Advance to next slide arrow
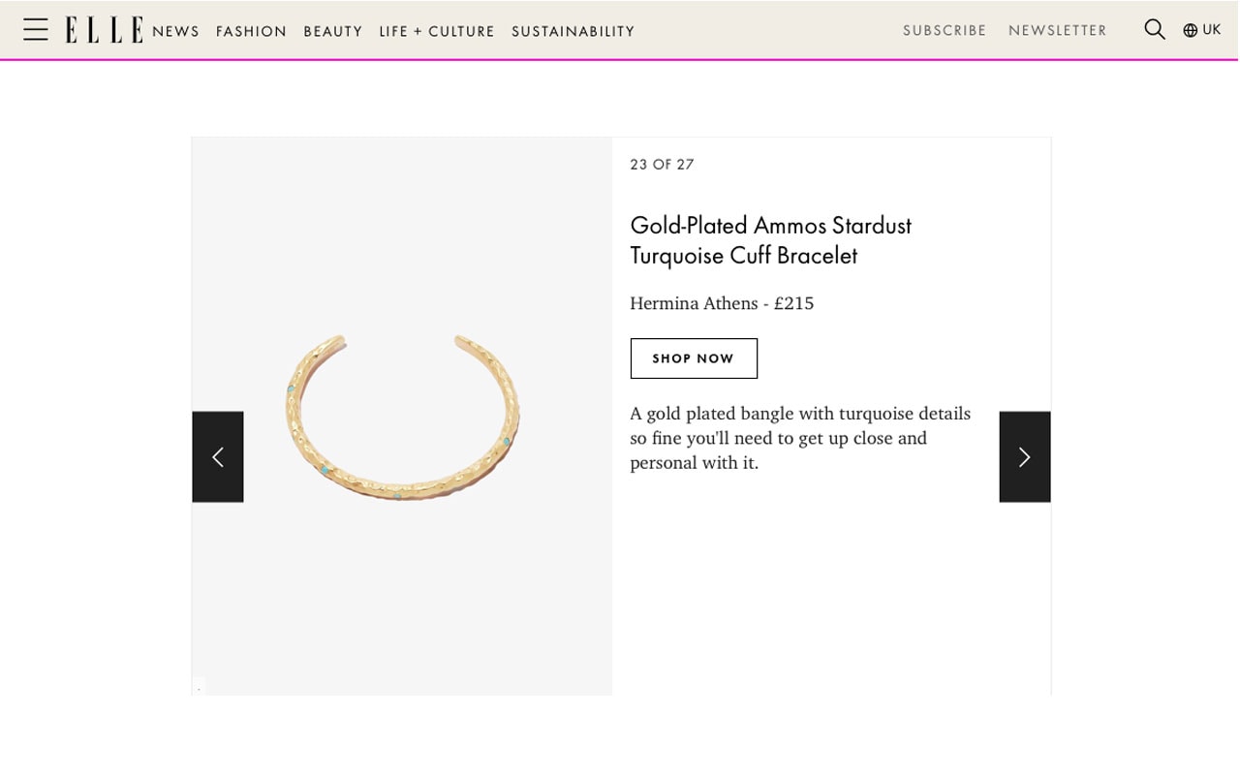1240x775 pixels. point(1025,457)
